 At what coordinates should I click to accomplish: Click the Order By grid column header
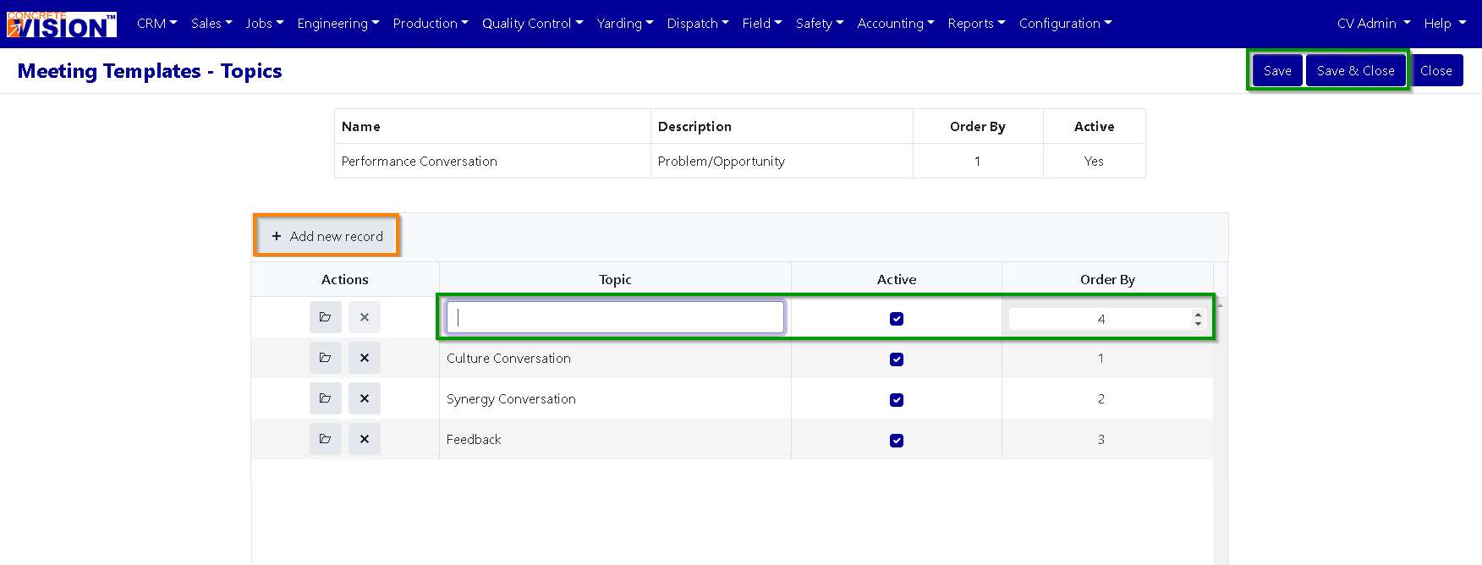(x=1107, y=279)
